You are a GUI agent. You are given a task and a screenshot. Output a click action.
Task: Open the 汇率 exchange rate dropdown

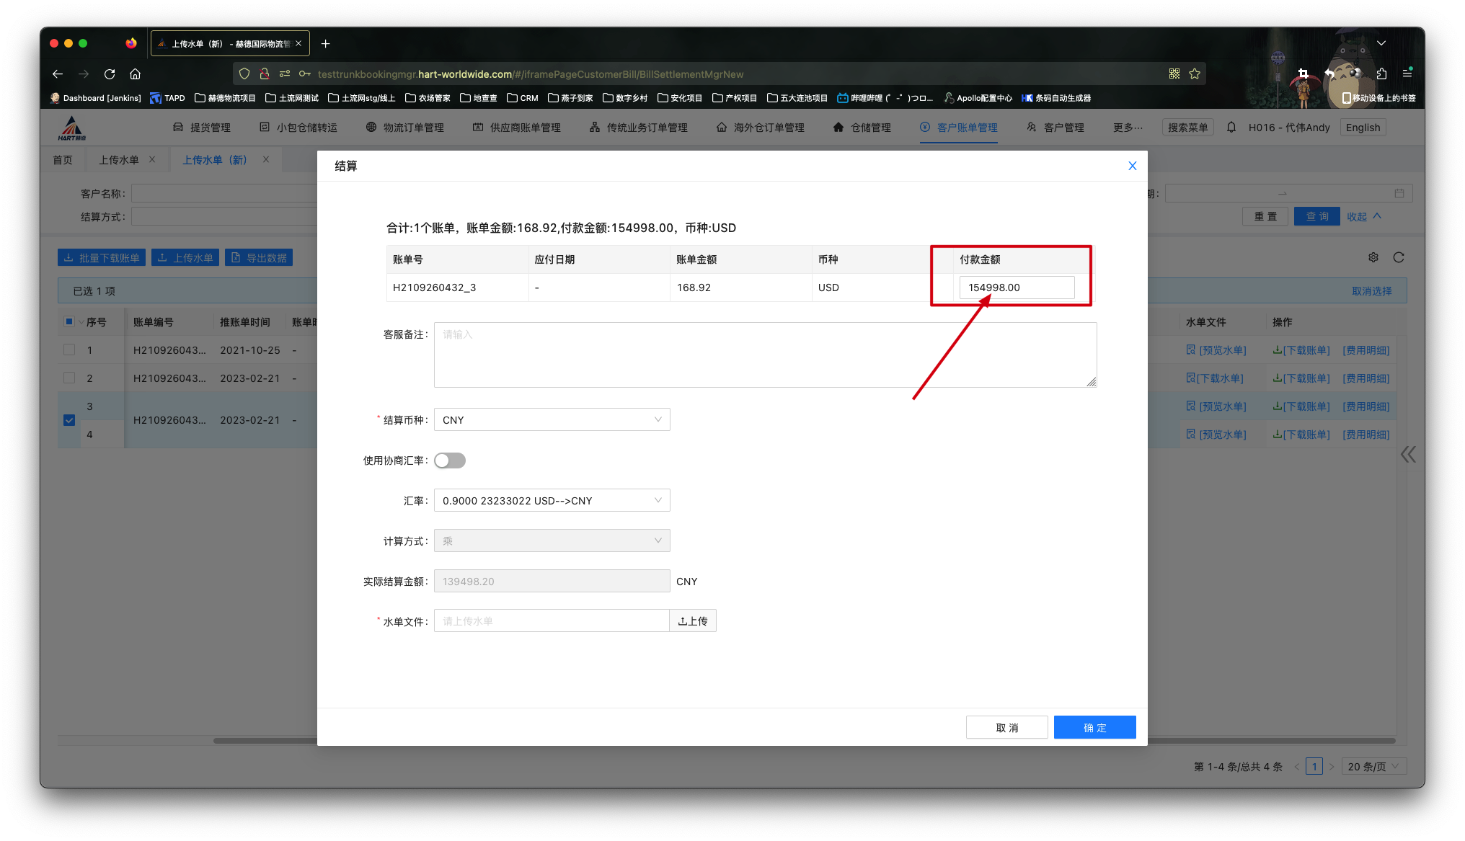click(x=552, y=501)
